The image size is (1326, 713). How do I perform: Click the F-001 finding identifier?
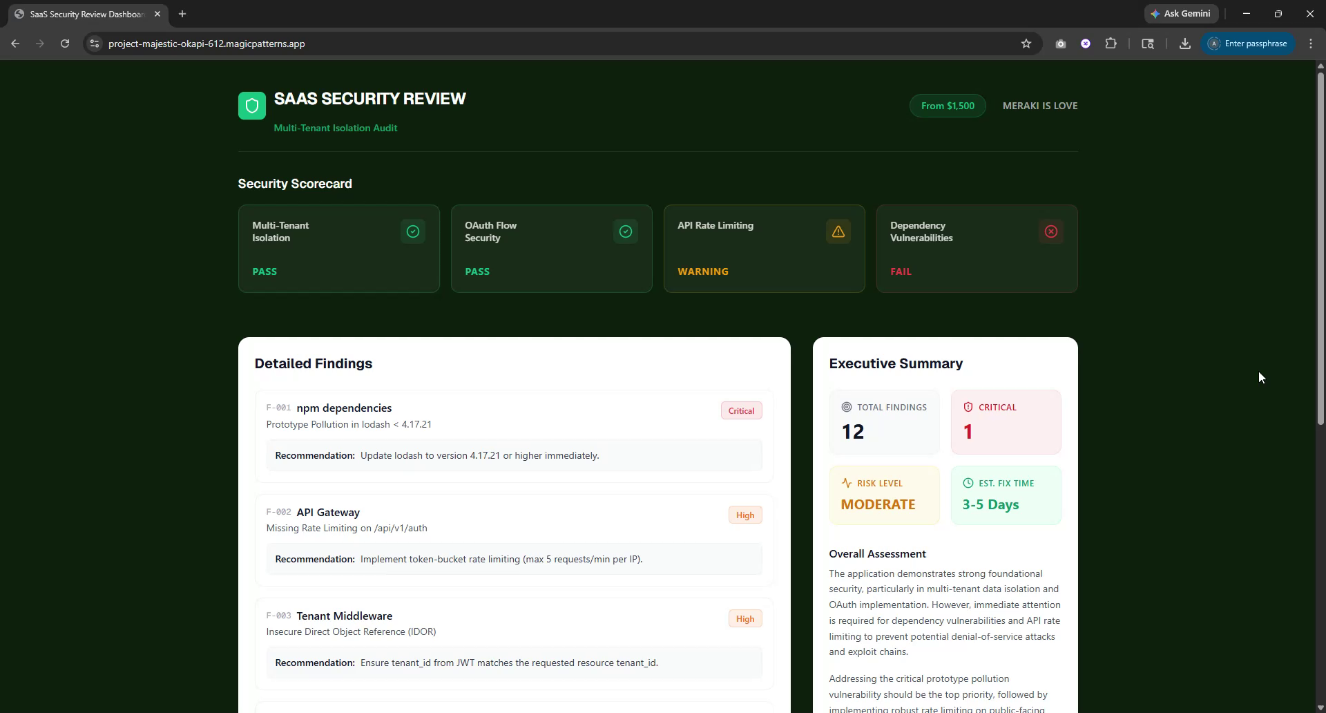coord(278,408)
